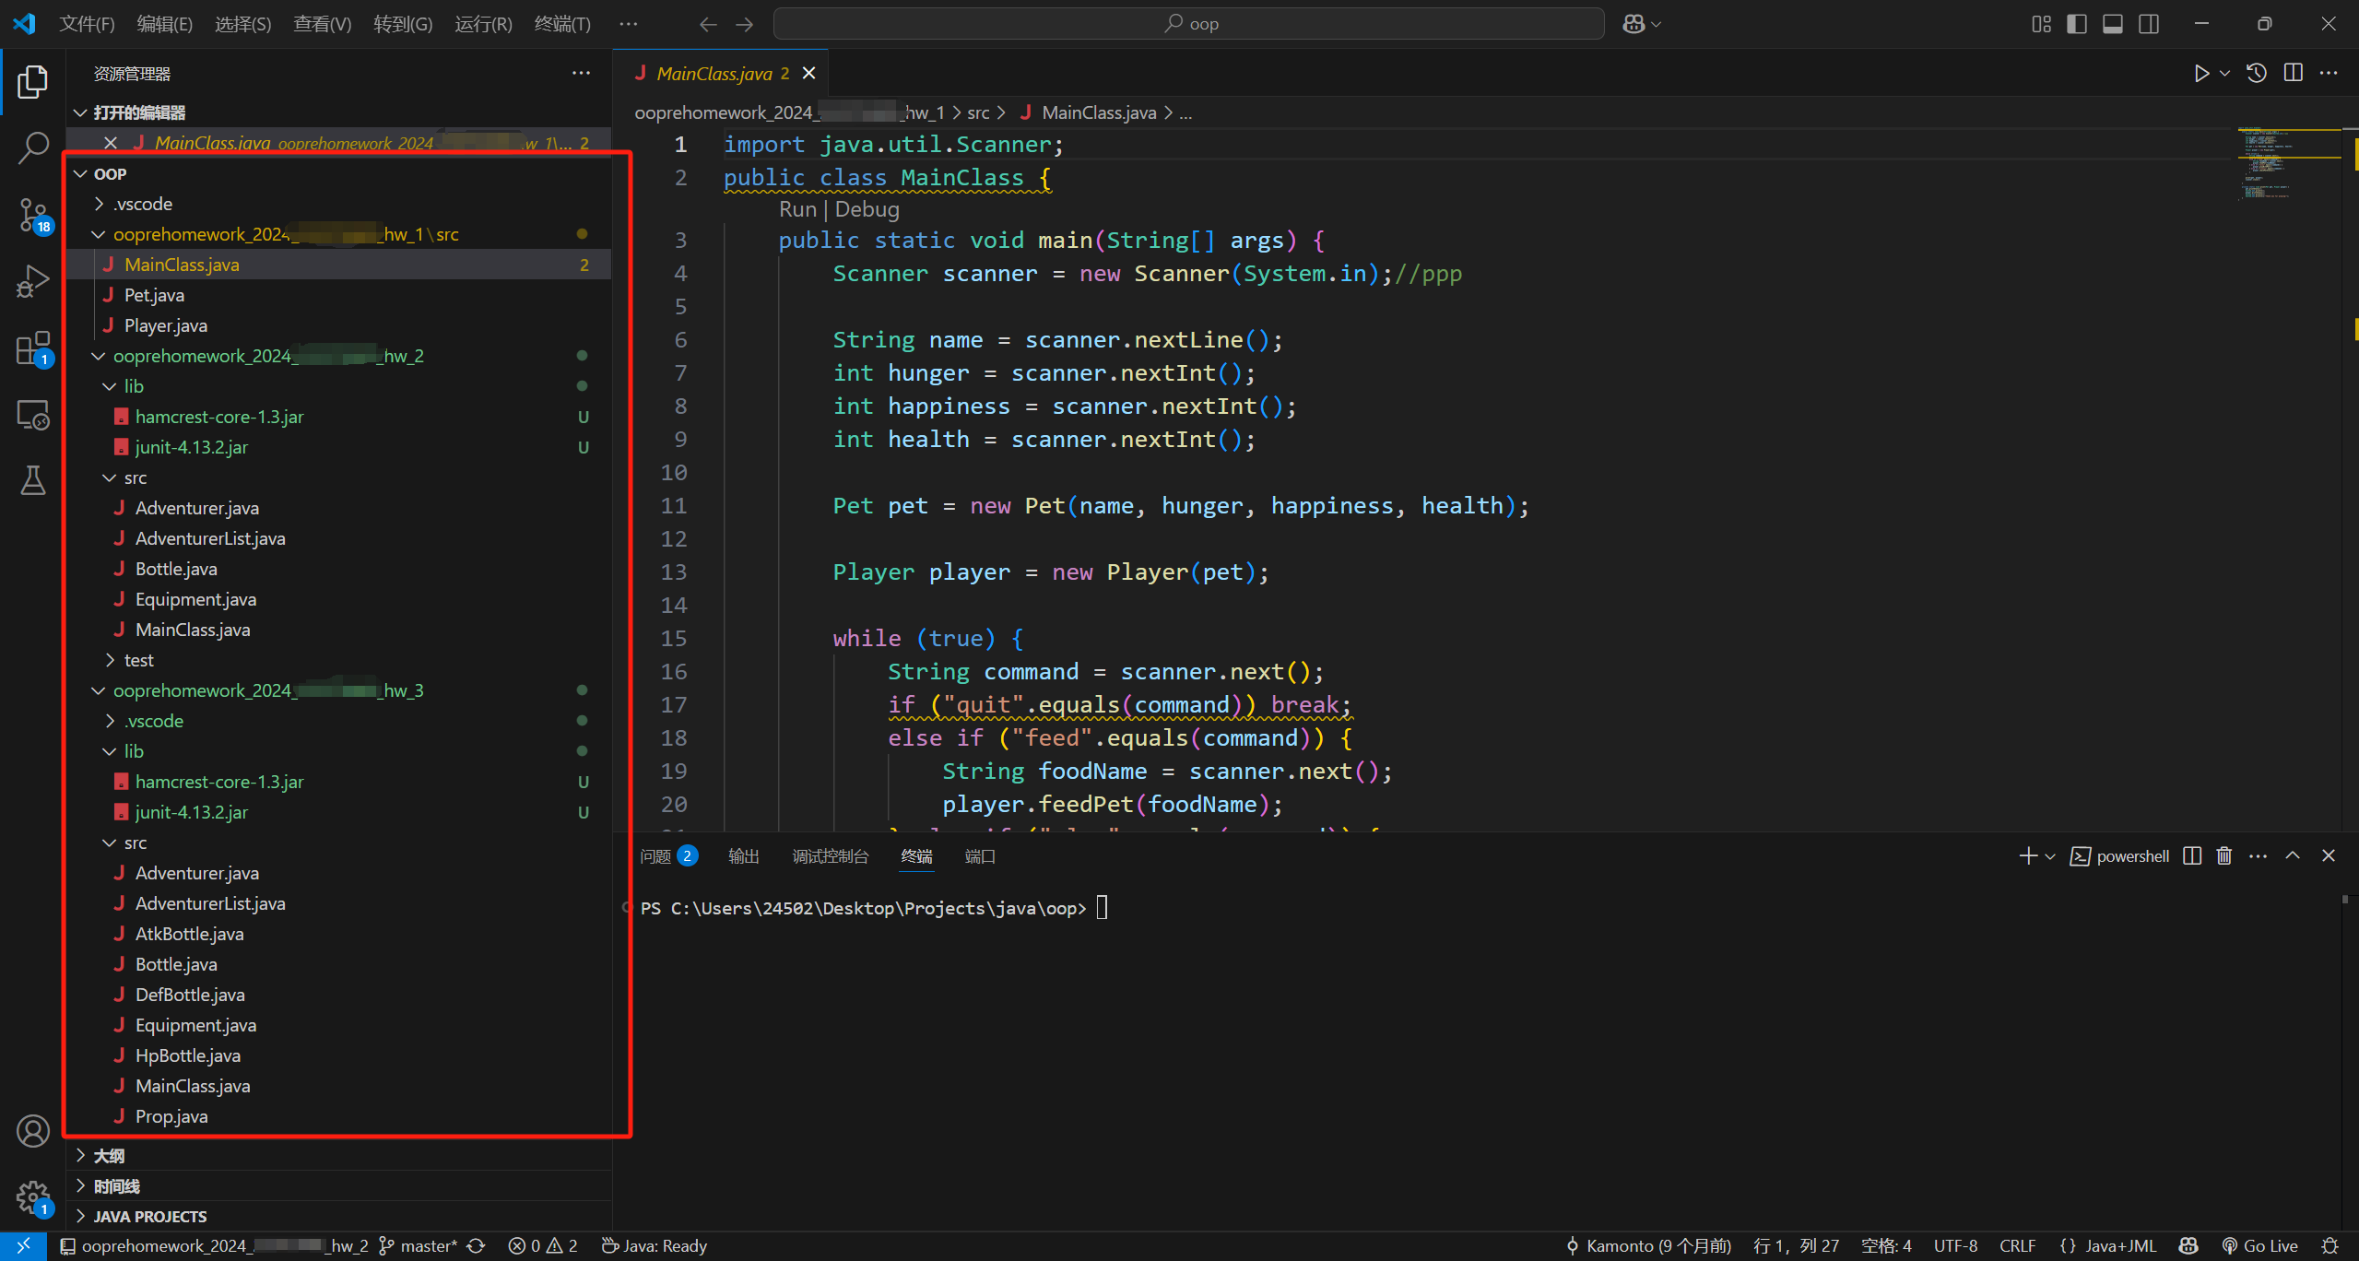This screenshot has width=2359, height=1261.
Task: Open the 运行(R) menu
Action: 483,24
